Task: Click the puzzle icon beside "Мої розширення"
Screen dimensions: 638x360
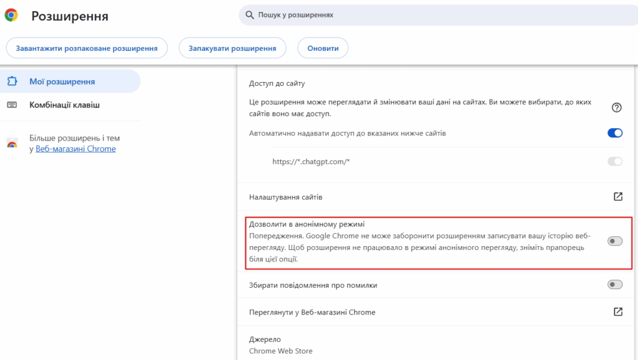Action: (x=12, y=81)
